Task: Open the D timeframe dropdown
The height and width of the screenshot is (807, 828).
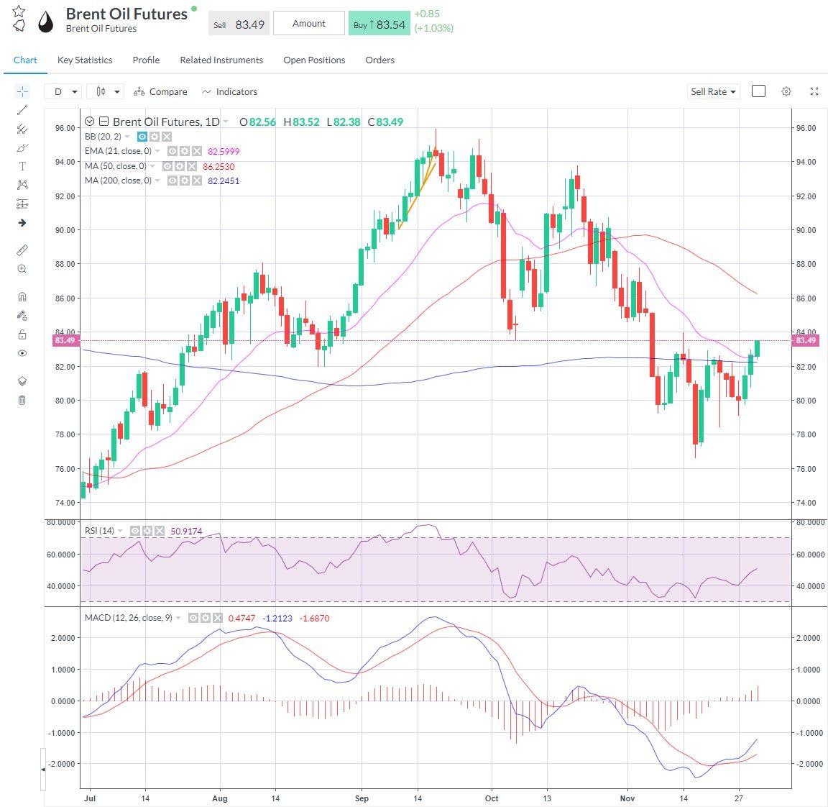Action: click(x=63, y=91)
